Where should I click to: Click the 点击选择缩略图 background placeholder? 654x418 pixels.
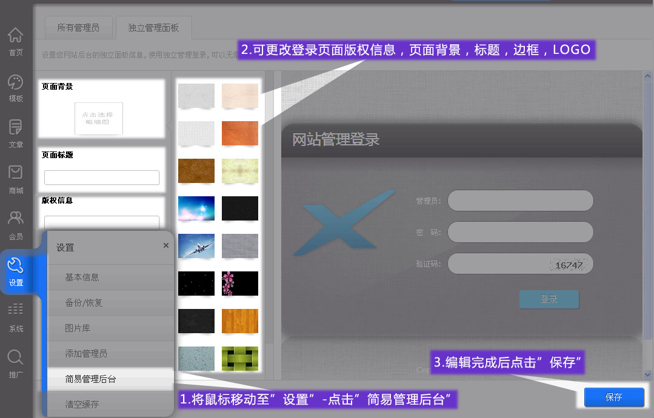[x=99, y=118]
